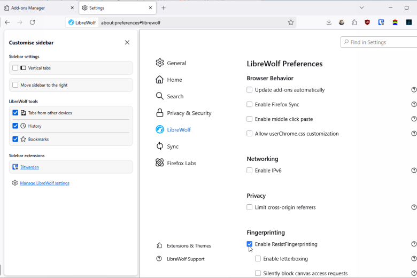The image size is (417, 278).
Task: Open the help icon for Enable letterboxing
Action: (414, 259)
